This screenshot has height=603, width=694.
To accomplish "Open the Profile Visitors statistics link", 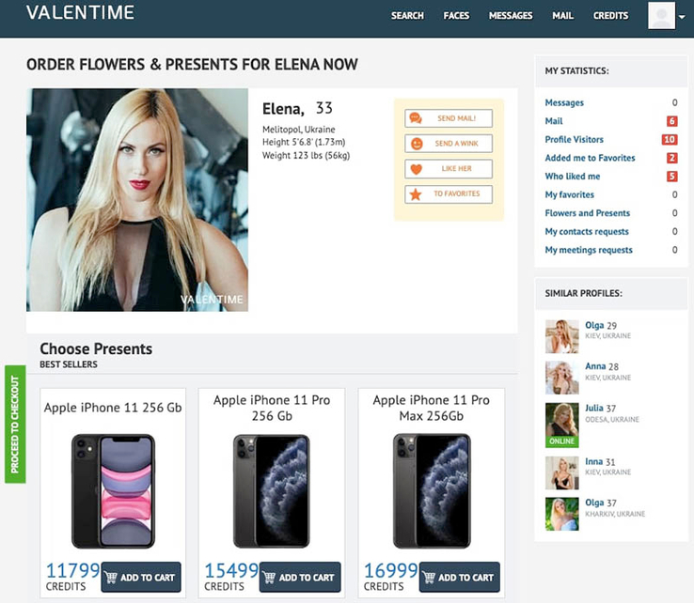I will point(574,139).
